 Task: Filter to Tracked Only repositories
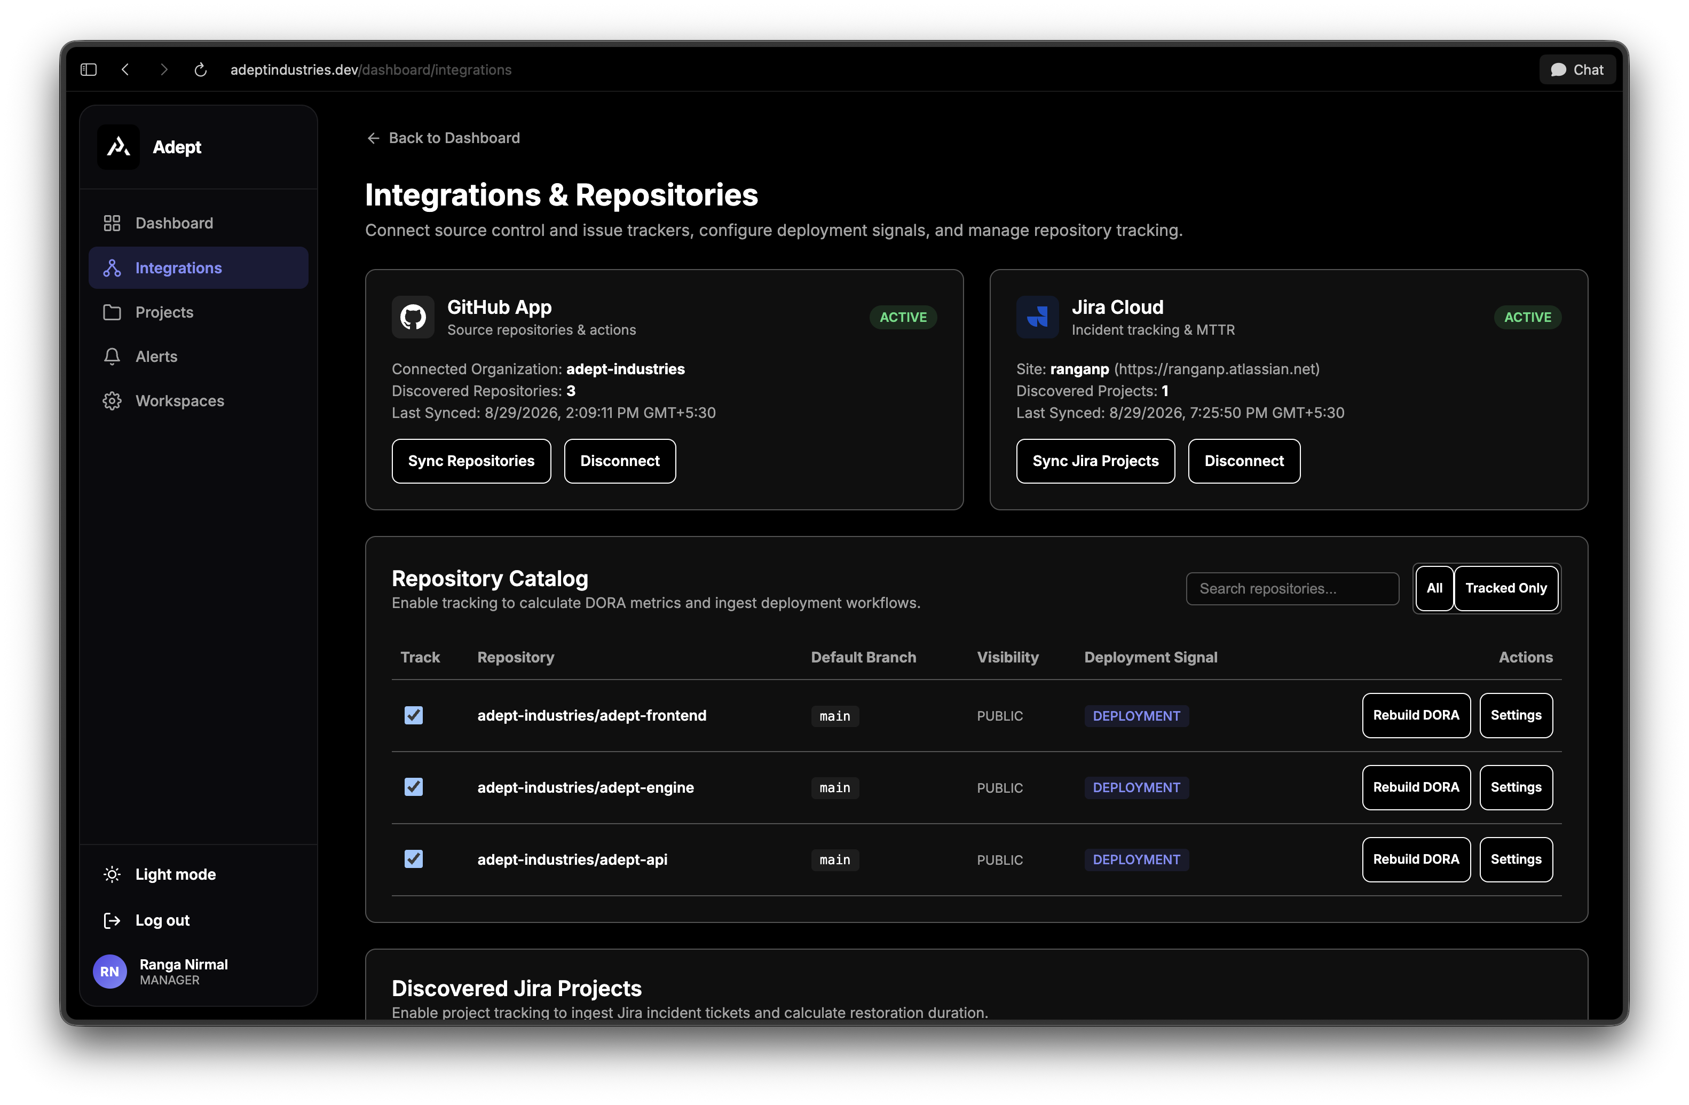(x=1506, y=588)
